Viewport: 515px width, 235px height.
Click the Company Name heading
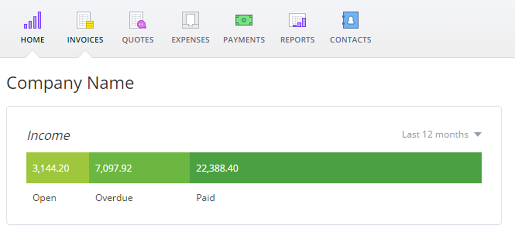click(70, 83)
